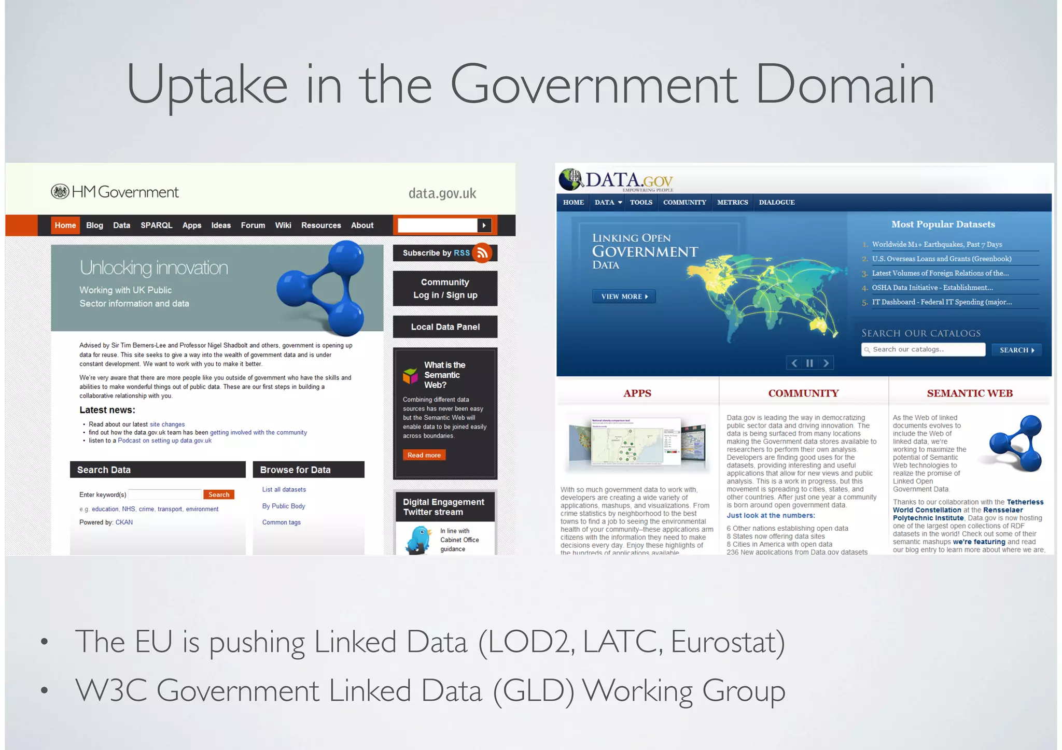Screen dimensions: 1062x750
Task: Click the apps map screenshot thumbnail
Action: click(637, 442)
